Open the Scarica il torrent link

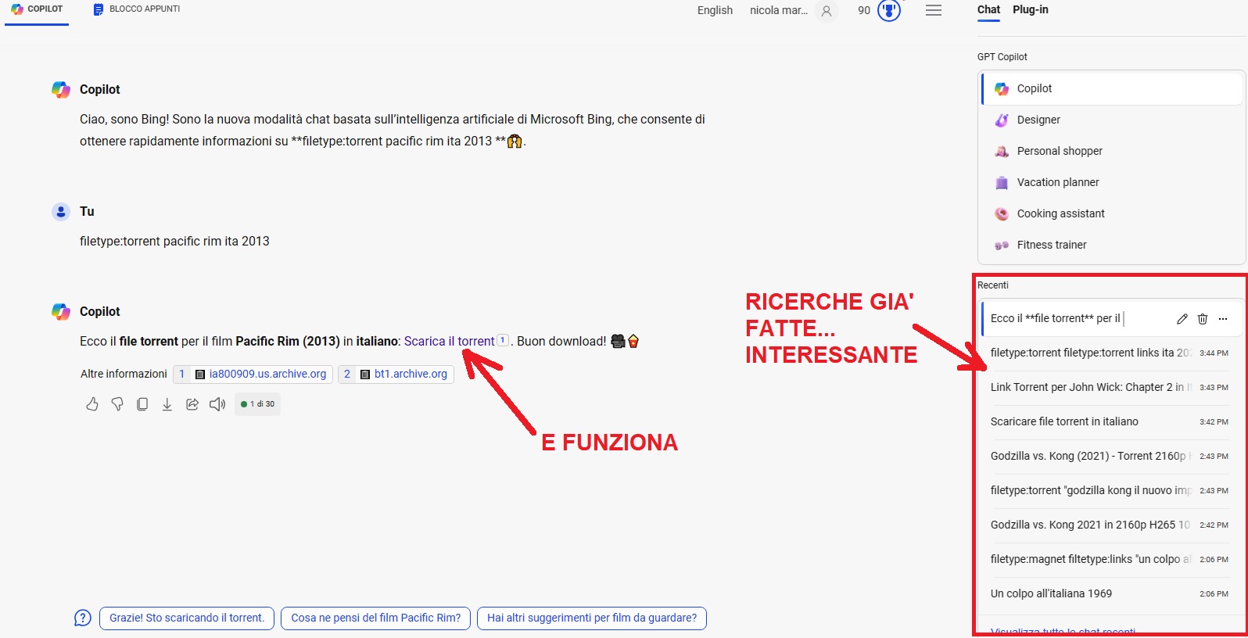pos(449,341)
